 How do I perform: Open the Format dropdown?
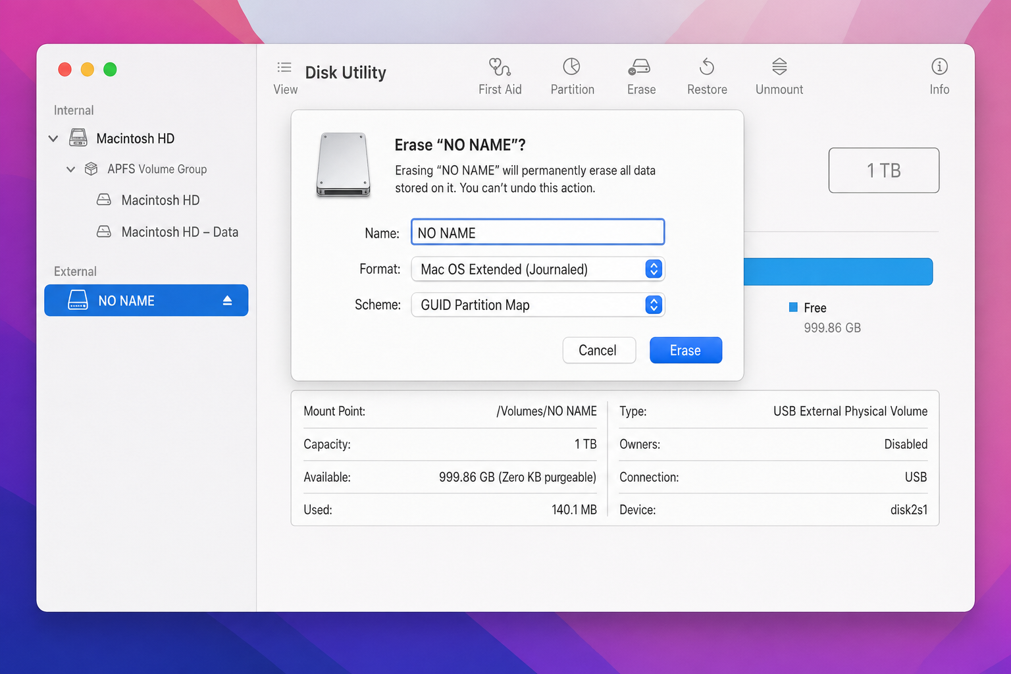538,269
